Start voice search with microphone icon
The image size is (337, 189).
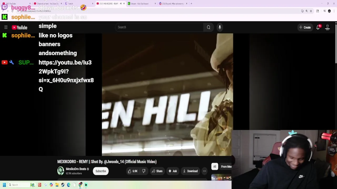(220, 27)
